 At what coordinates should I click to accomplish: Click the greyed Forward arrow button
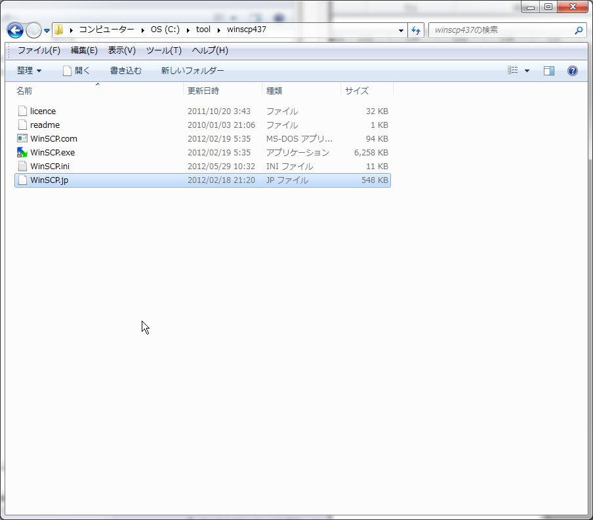point(33,30)
